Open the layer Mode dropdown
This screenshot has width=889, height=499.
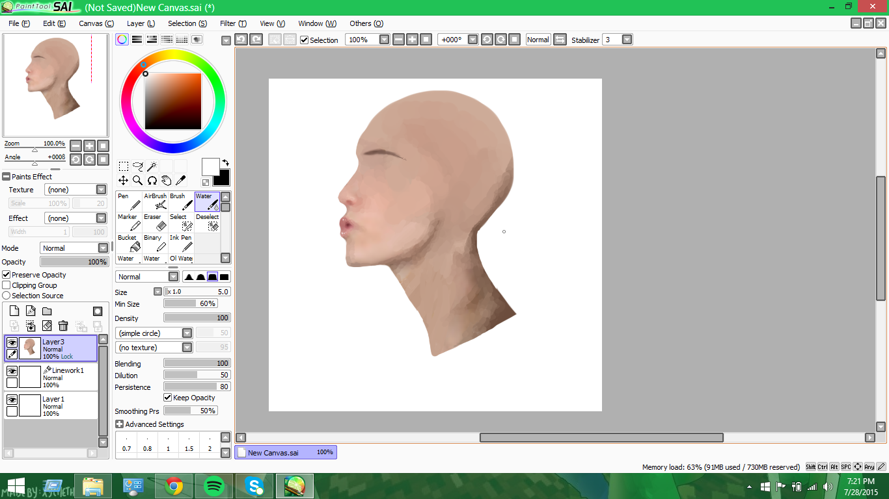click(74, 248)
